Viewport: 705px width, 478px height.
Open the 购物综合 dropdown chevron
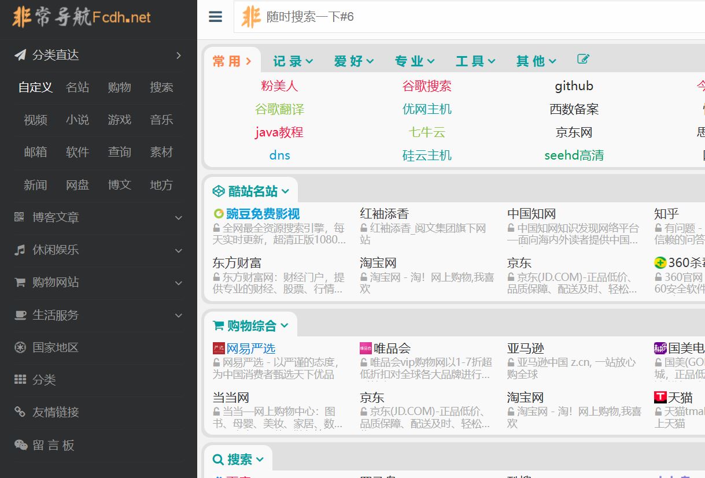284,326
